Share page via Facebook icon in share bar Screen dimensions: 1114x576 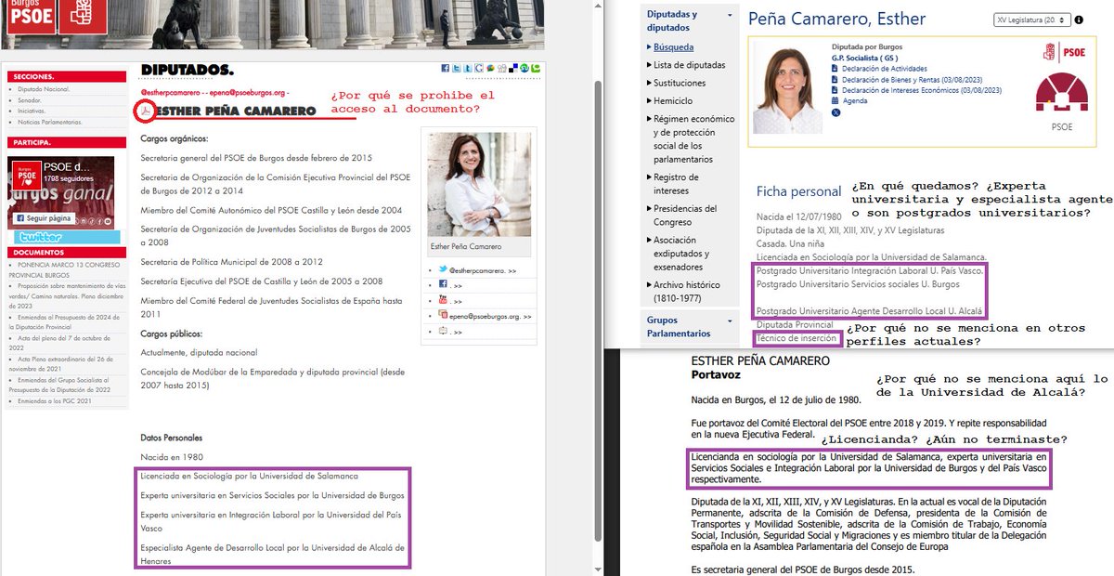[446, 68]
